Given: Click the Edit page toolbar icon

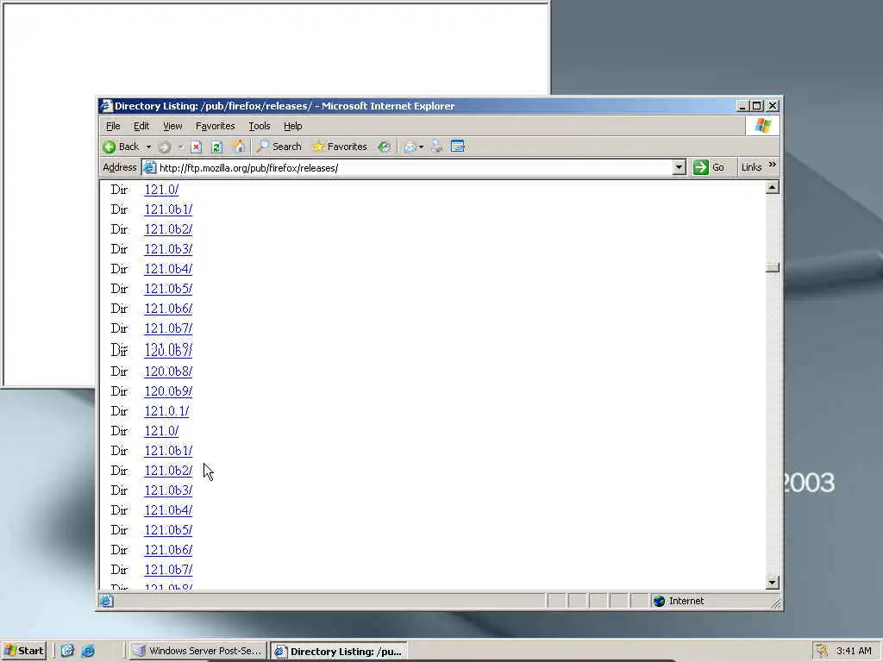Looking at the screenshot, I should tap(458, 147).
